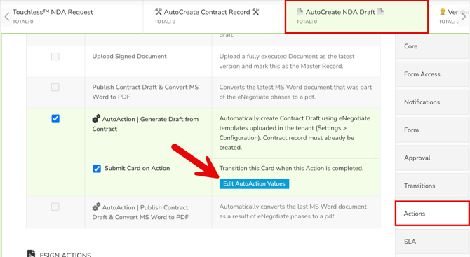Uncheck AutoAction Generate Draft from Contract checkbox
Image resolution: width=470 pixels, height=257 pixels.
55,118
